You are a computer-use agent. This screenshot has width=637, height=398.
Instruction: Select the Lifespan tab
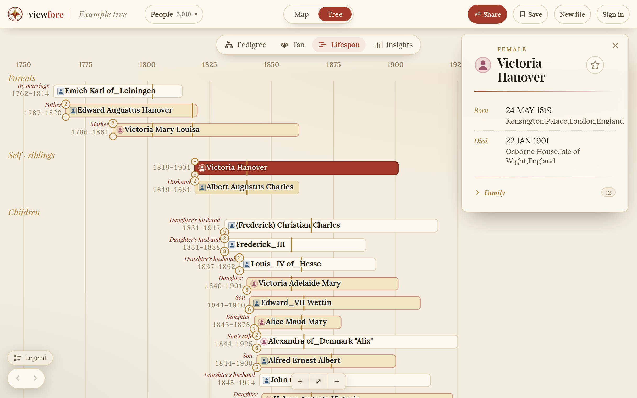[x=339, y=45]
